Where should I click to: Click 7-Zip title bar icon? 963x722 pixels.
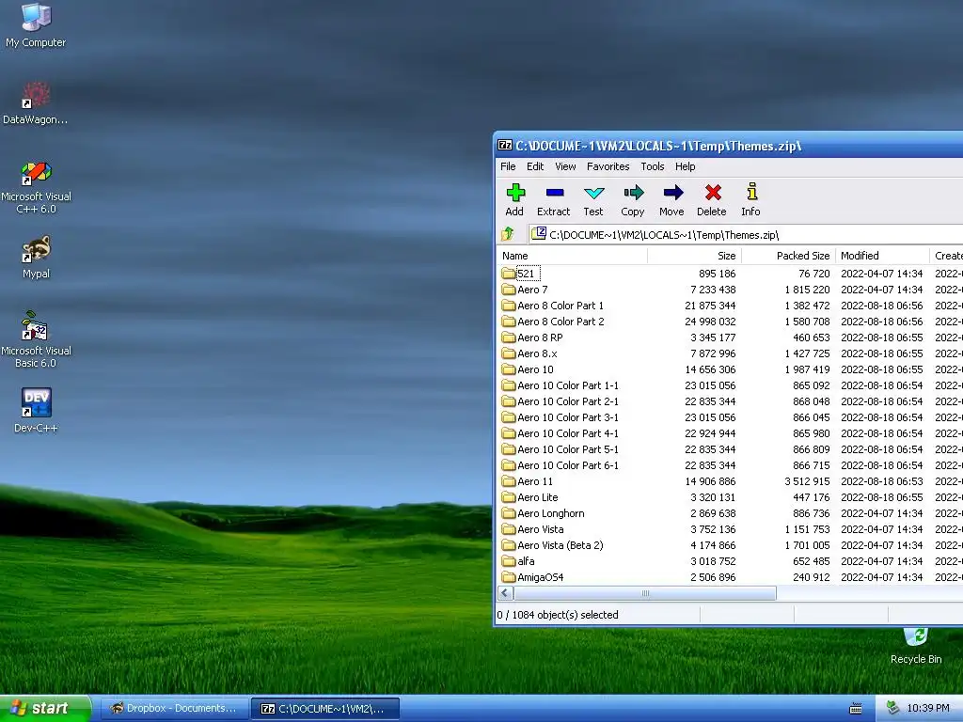tap(505, 146)
